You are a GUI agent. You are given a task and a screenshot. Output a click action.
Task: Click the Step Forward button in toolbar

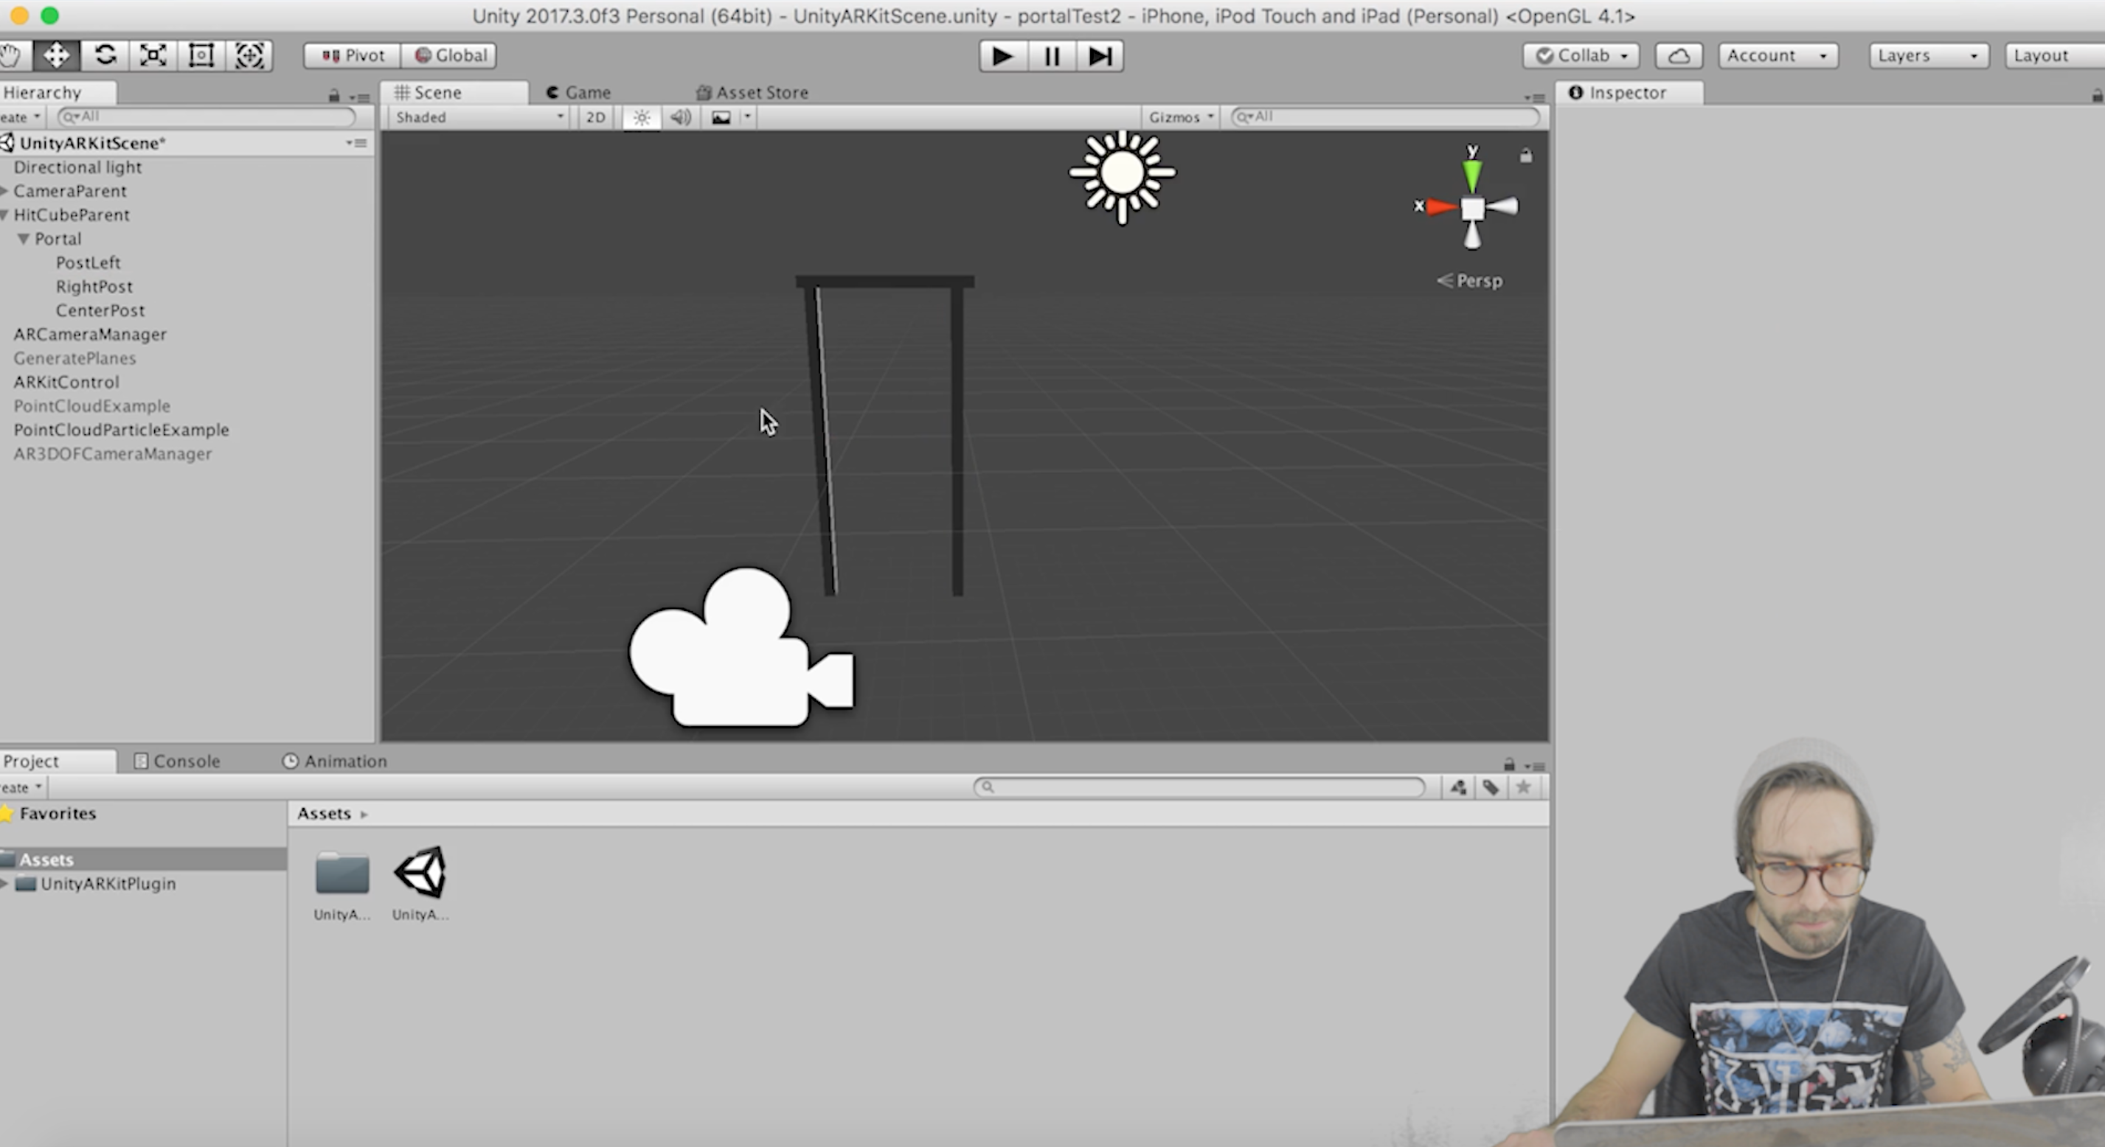click(x=1099, y=55)
